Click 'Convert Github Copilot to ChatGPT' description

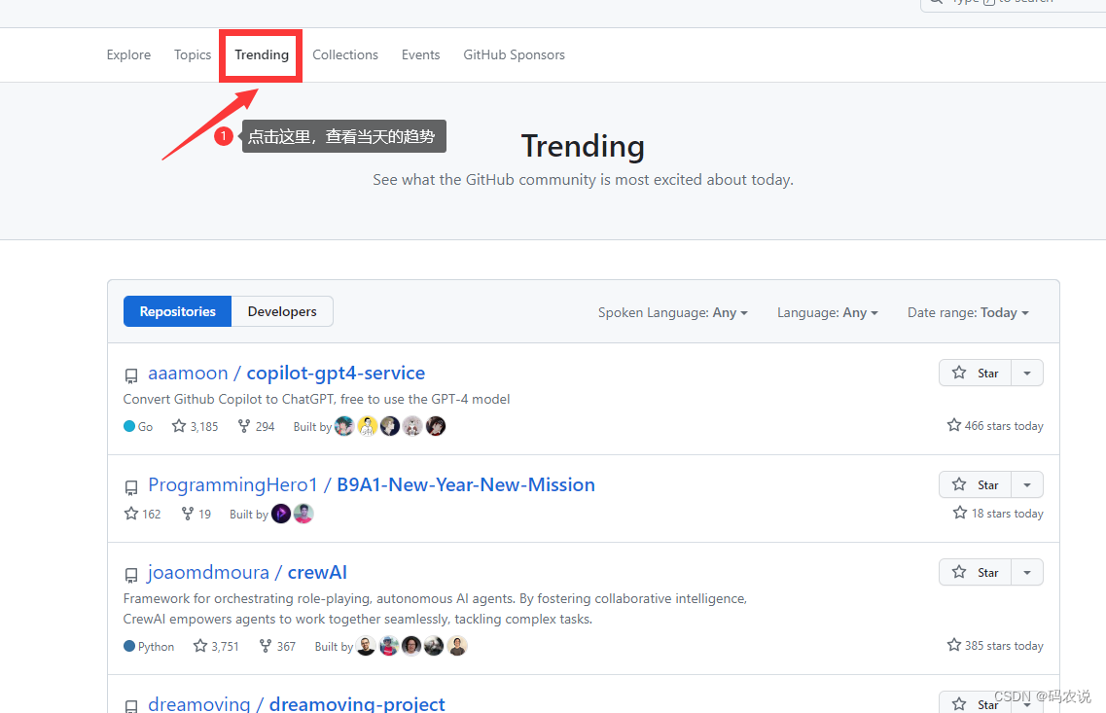316,399
